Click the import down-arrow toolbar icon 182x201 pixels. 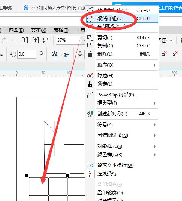coord(25,40)
